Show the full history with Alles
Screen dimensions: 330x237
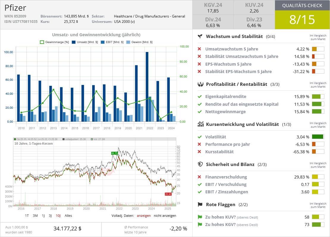pos(68,216)
